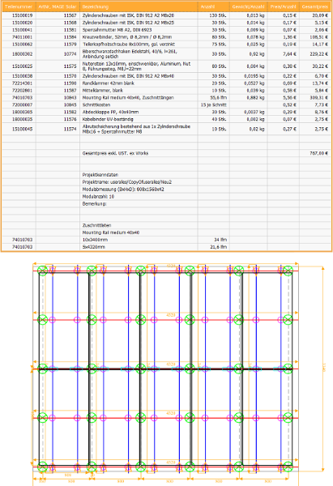Select part number 15100019 cell
This screenshot has height=486, width=333.
19,15
